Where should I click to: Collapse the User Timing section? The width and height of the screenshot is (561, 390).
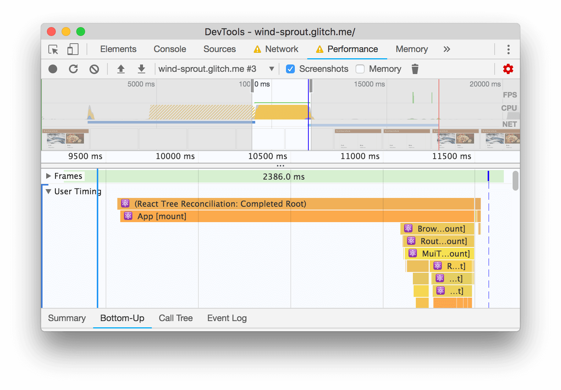click(x=48, y=191)
